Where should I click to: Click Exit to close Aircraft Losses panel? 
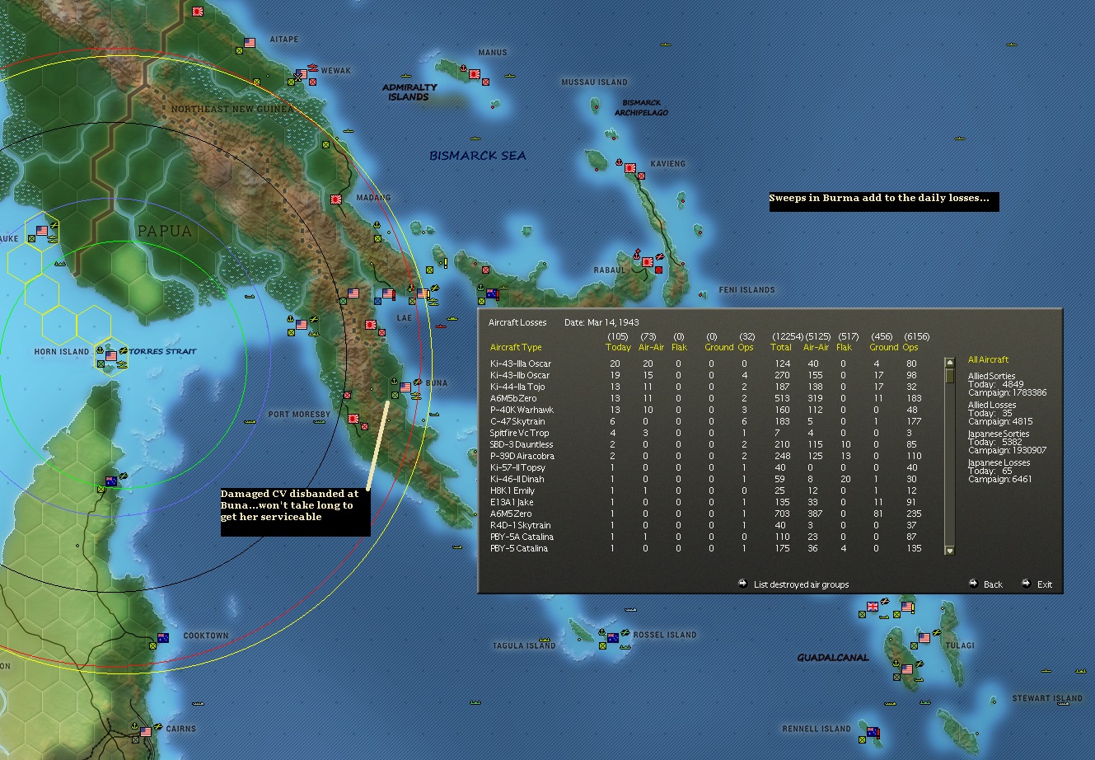[1044, 584]
